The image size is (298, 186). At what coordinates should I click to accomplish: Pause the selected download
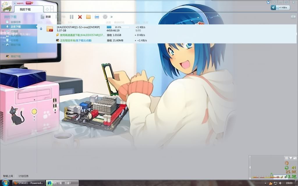click(72, 17)
